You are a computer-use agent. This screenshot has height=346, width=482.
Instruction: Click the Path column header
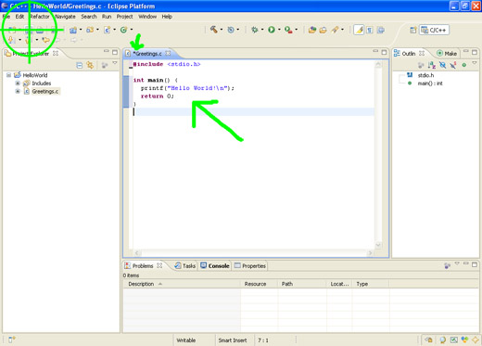click(302, 284)
